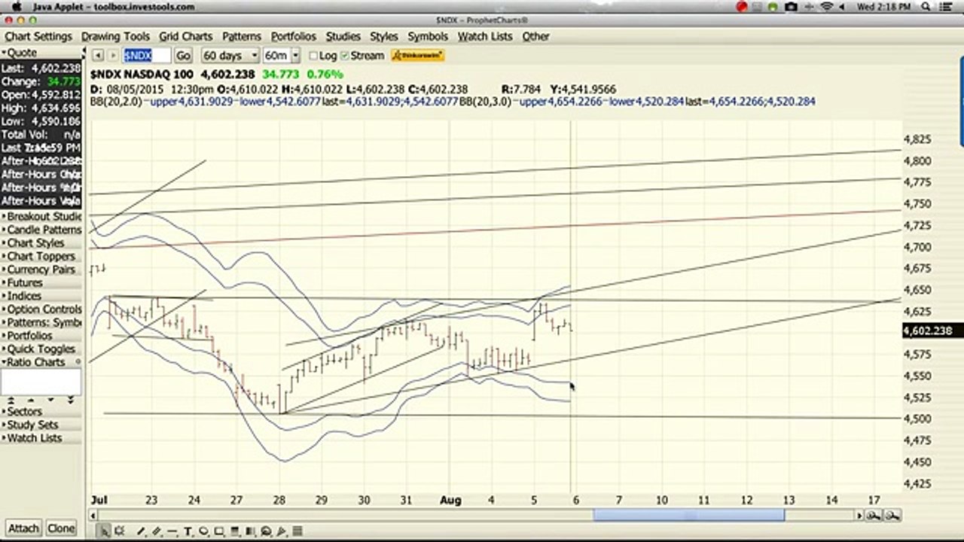Expand the Study Sets section
Screen dimensions: 964x542
[x=41, y=425]
